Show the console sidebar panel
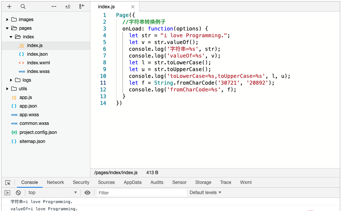 tap(8, 193)
